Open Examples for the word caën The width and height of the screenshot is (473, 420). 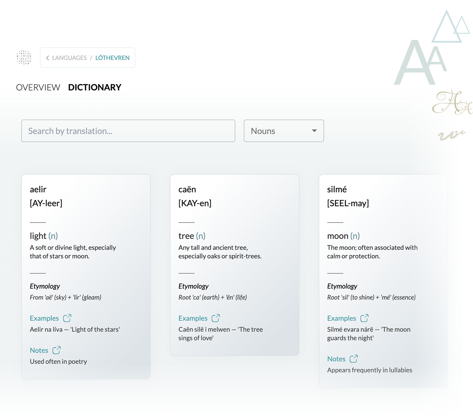(193, 318)
